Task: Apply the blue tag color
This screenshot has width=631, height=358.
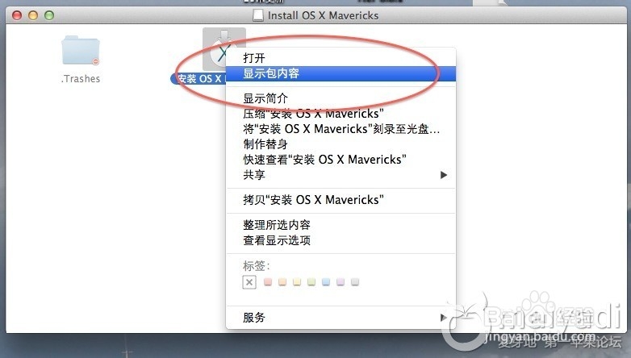Action: pyautogui.click(x=326, y=281)
